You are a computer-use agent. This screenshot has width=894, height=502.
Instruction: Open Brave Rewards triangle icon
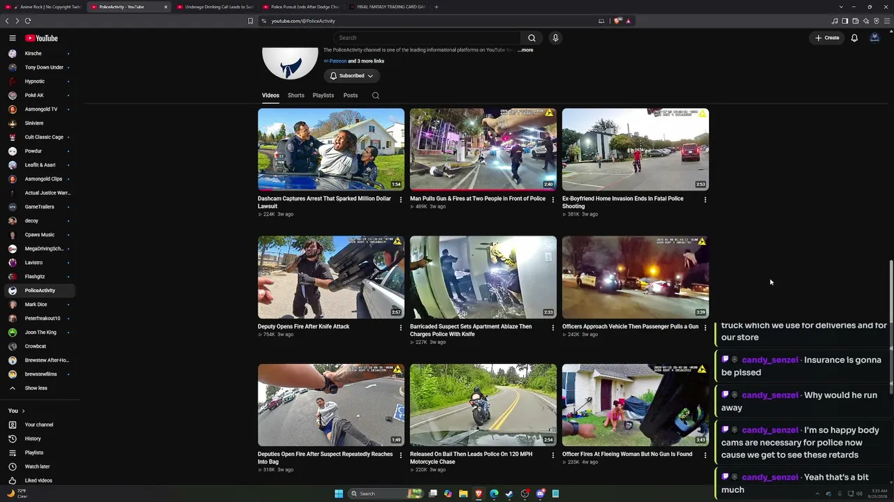pos(628,21)
